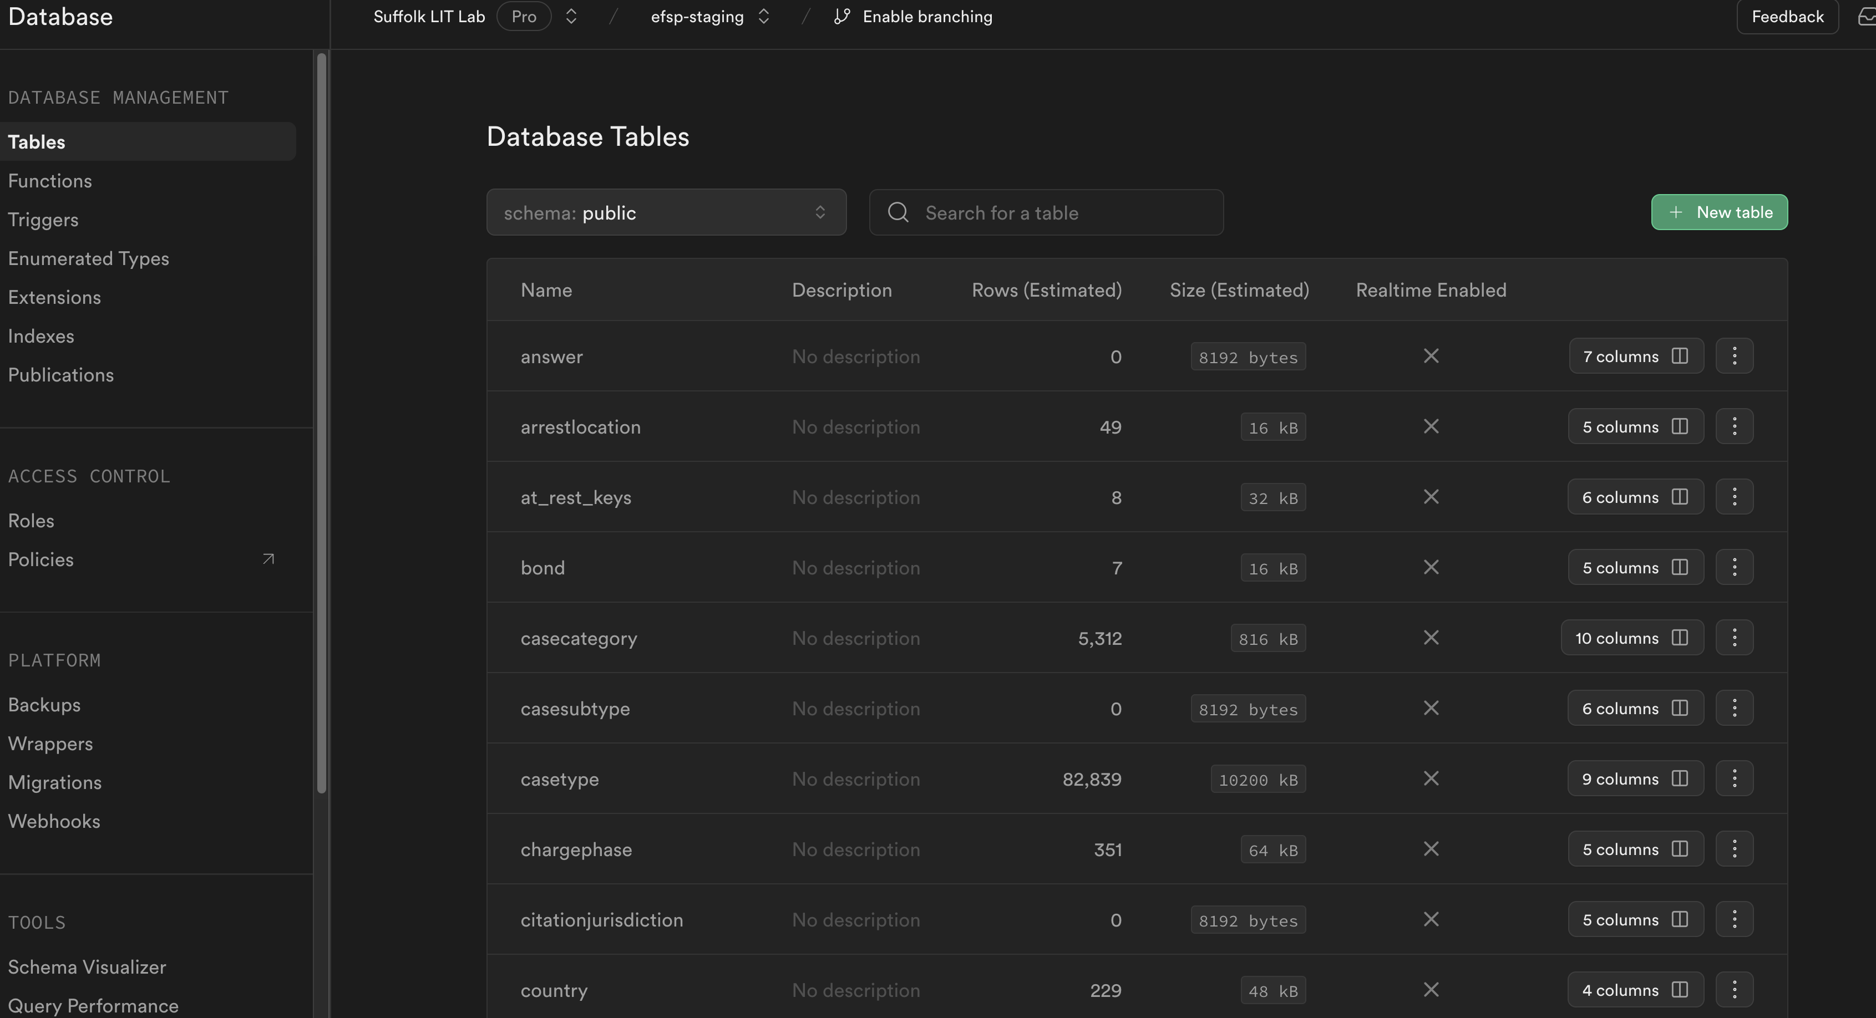Click the 816 kB size badge

[x=1268, y=639]
